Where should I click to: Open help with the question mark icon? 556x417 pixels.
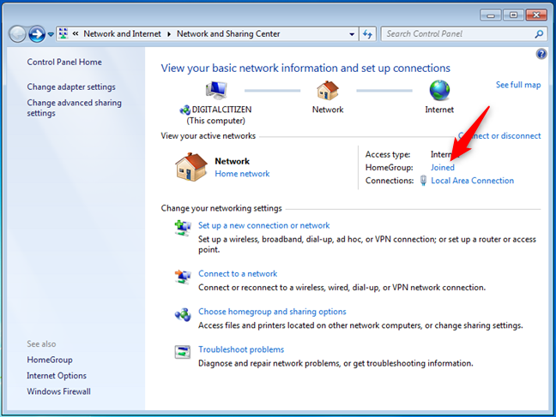541,54
